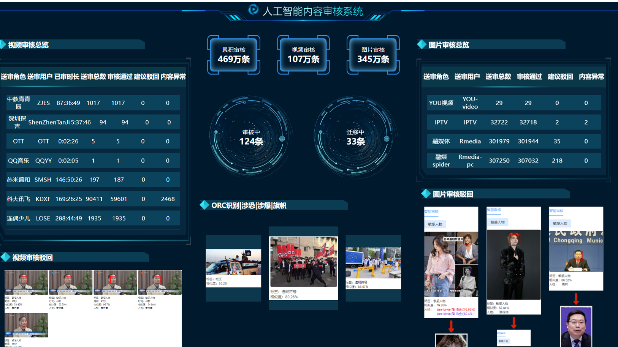The width and height of the screenshot is (618, 347).
Task: Select the 科大讯飞 KDXF row in video table
Action: [93, 199]
